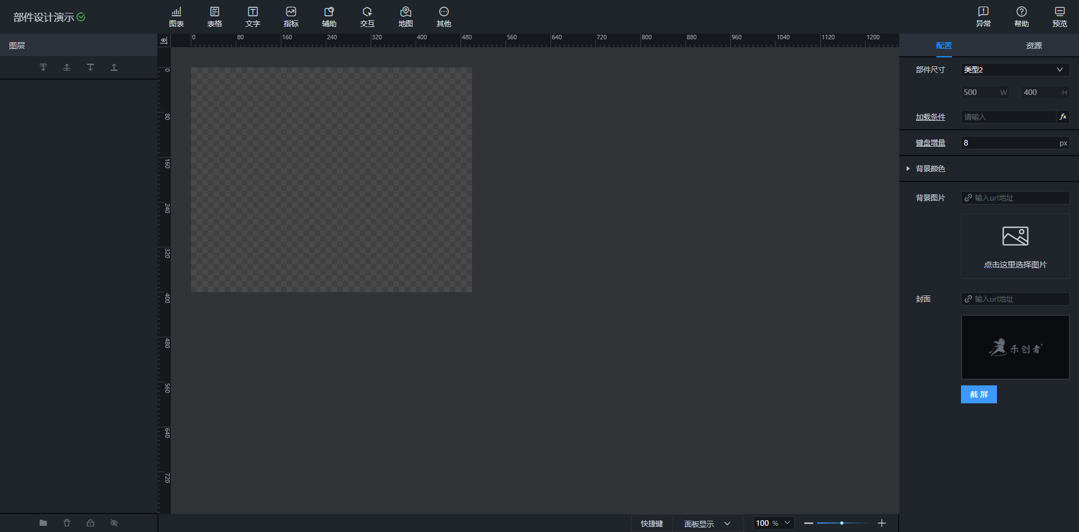Open the 交互 (interaction) components

click(367, 16)
